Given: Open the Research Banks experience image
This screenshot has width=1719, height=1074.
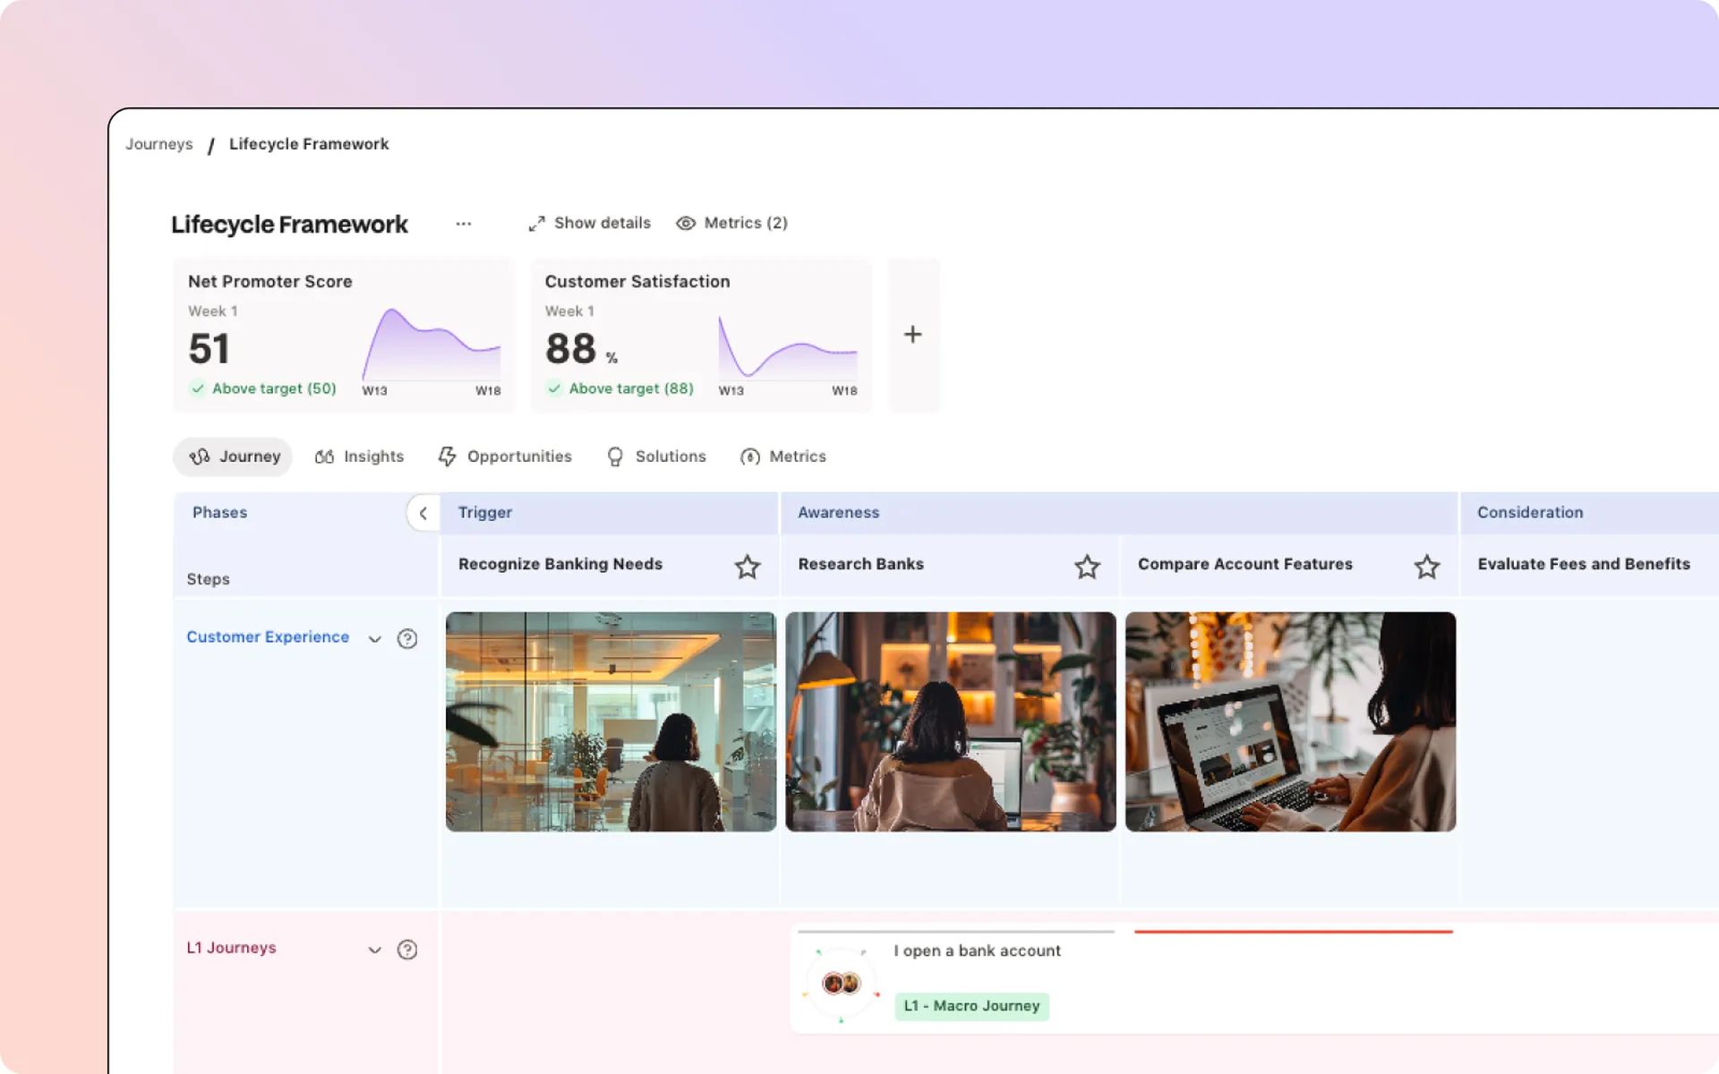Looking at the screenshot, I should point(951,721).
